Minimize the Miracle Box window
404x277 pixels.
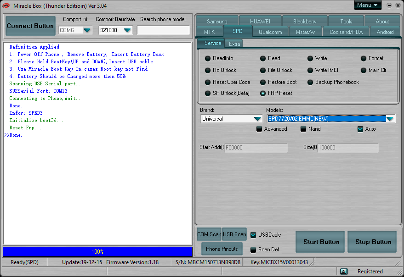(x=389, y=6)
